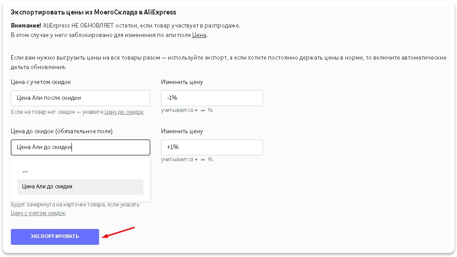
Task: Click the open 'Цена до скидок' combo box
Action: (x=80, y=147)
